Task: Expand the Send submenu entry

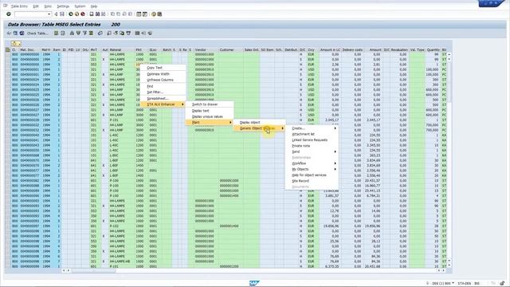Action: point(312,151)
